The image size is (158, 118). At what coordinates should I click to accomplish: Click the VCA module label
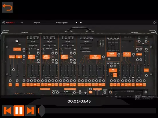(127, 54)
